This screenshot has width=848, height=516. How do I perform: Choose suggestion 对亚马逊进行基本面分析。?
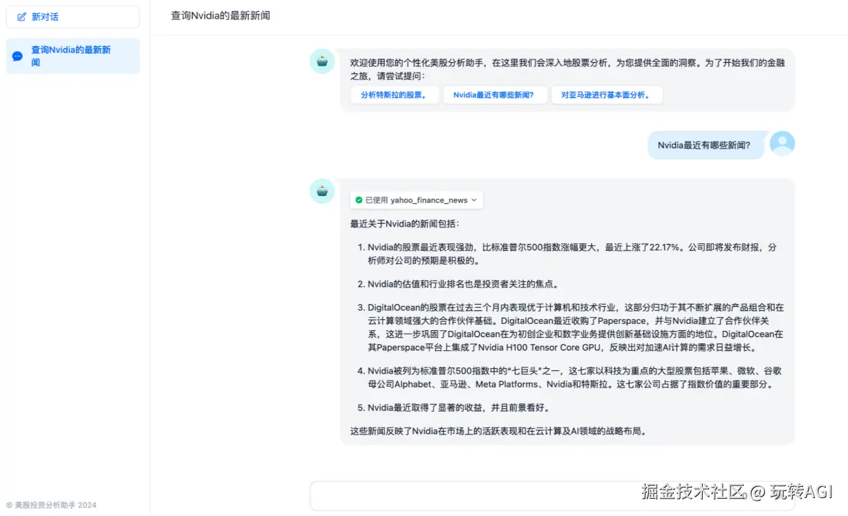[x=607, y=95]
